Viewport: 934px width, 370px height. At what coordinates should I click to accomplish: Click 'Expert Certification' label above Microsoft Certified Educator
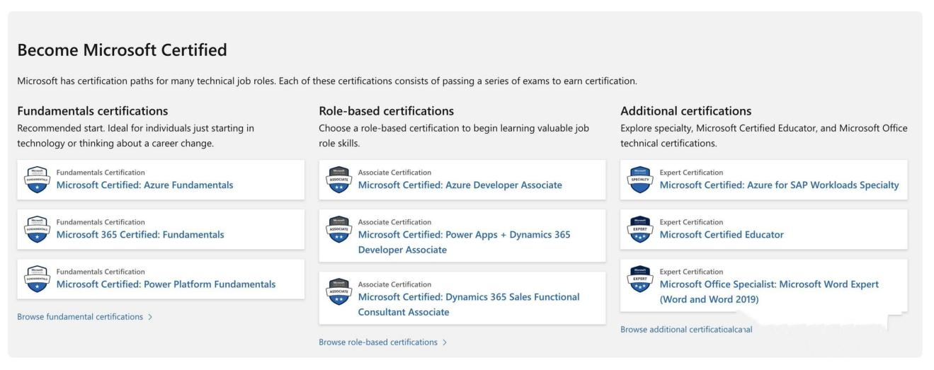pos(692,221)
